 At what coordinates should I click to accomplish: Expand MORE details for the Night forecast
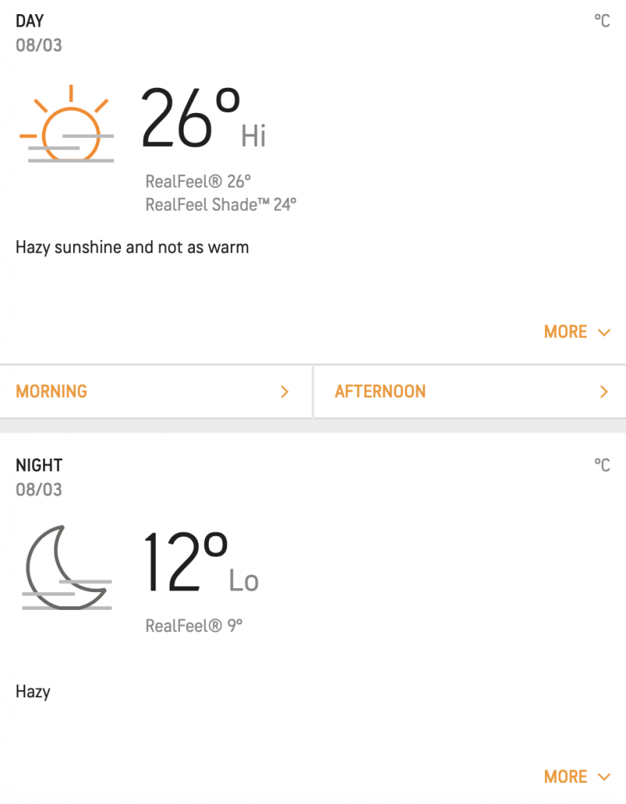(577, 777)
